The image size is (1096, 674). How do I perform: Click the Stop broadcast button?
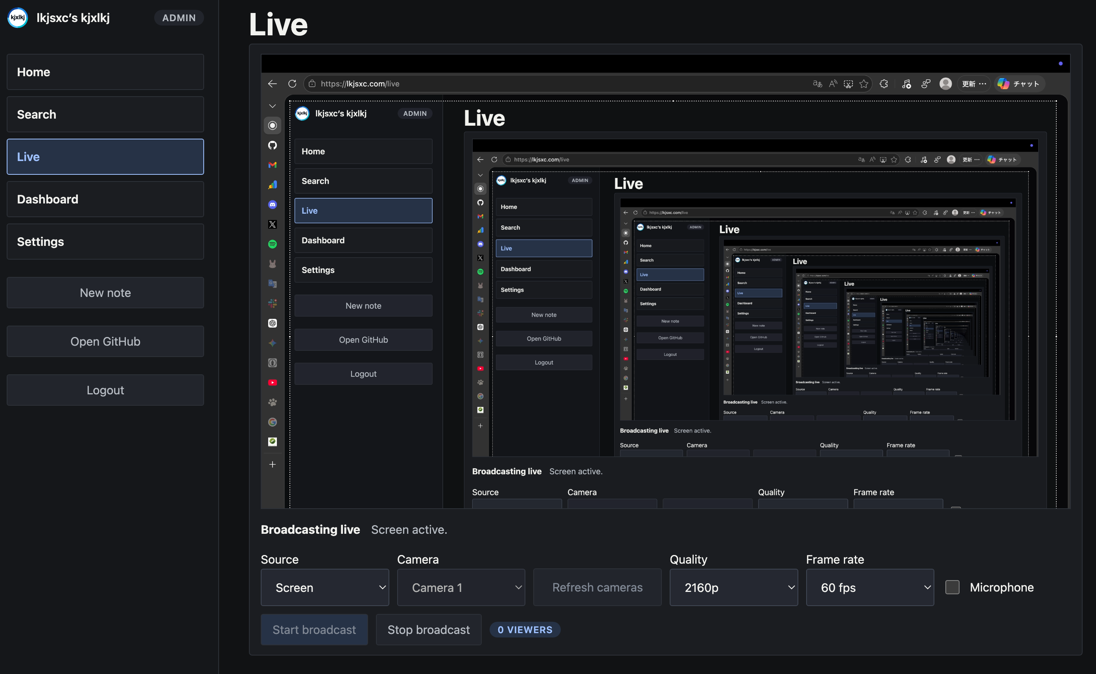(x=428, y=630)
